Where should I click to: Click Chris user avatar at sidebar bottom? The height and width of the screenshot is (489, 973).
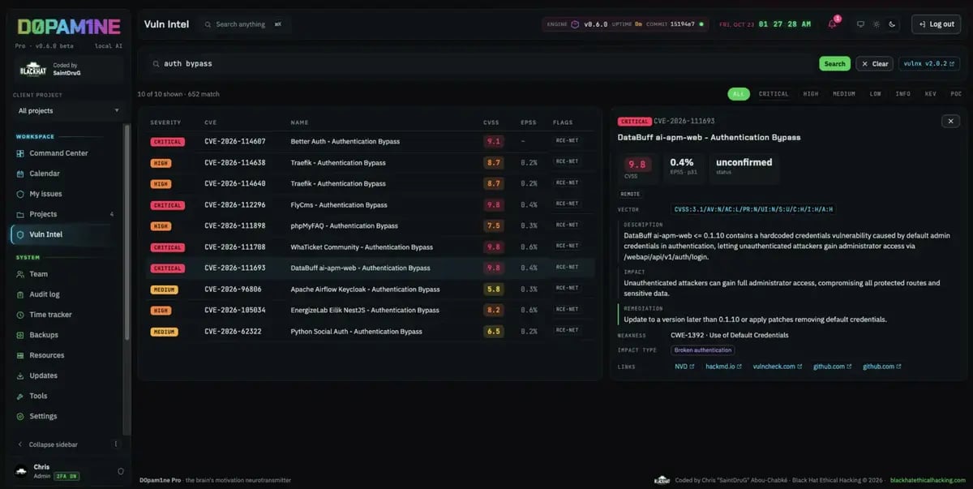click(21, 471)
